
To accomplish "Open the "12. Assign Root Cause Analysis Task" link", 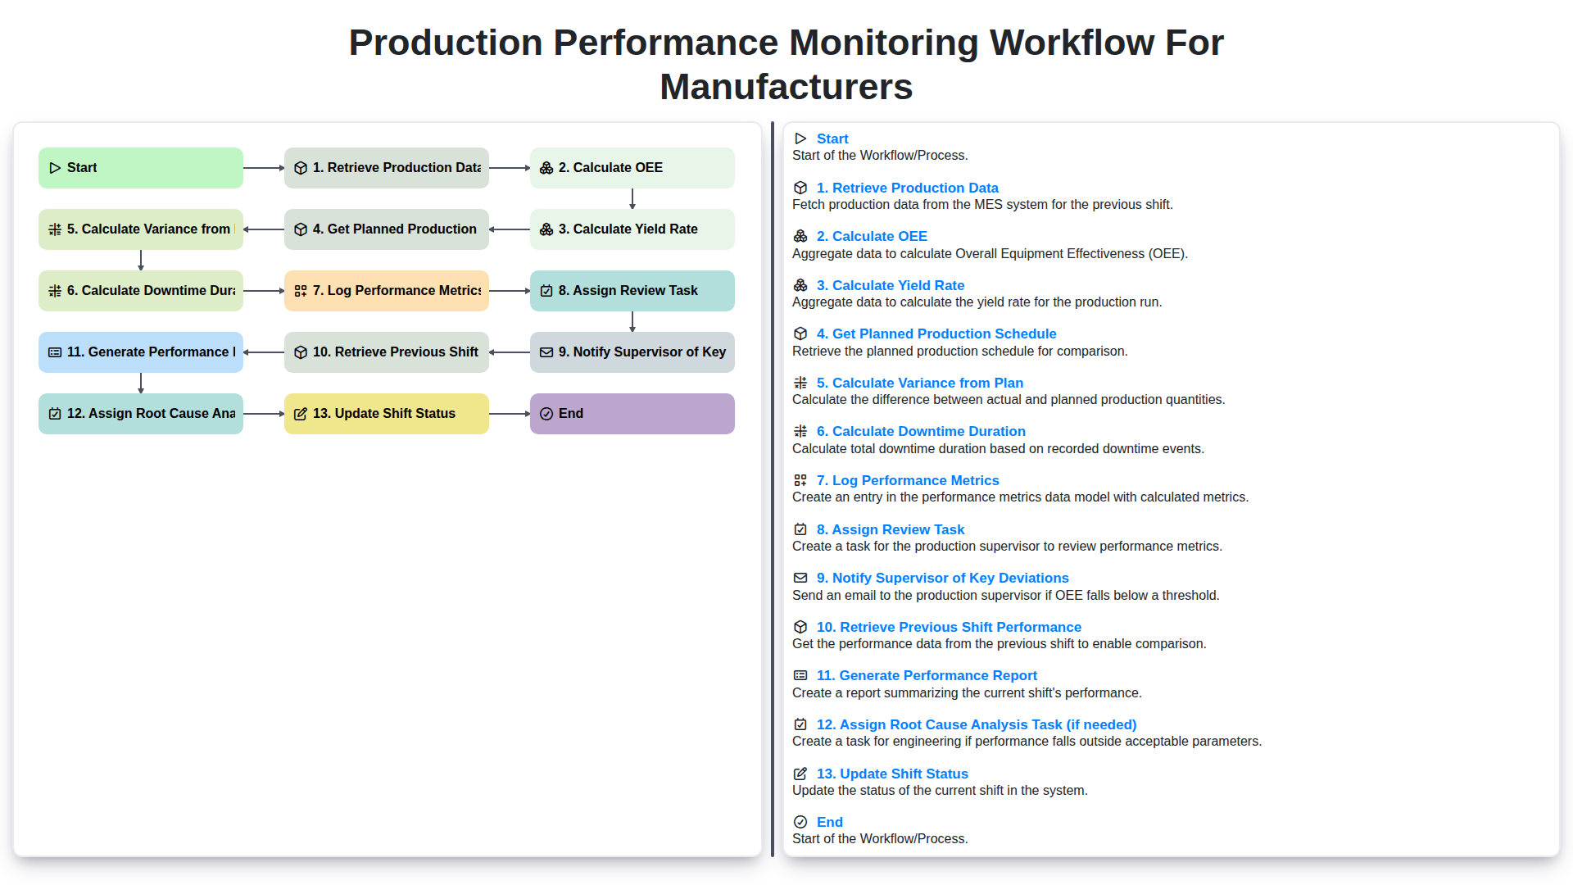I will (975, 724).
